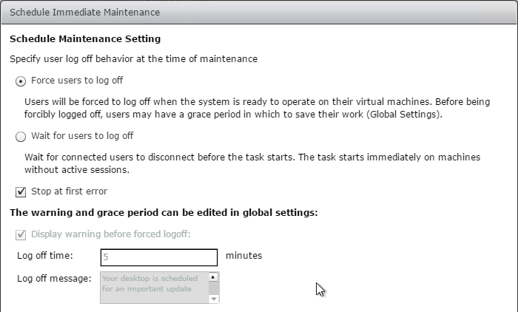
Task: Click inside the Log off message text area
Action: point(155,288)
